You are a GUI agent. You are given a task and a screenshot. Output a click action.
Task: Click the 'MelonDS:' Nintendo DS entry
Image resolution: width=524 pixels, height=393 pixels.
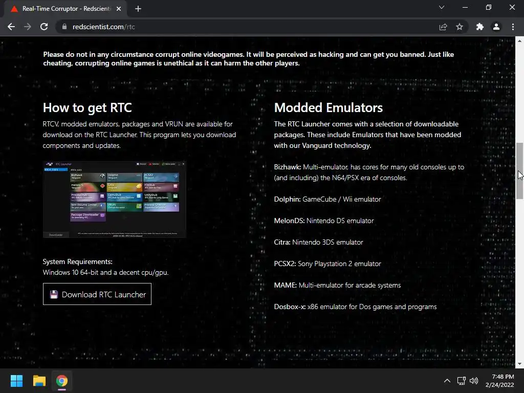tap(324, 221)
